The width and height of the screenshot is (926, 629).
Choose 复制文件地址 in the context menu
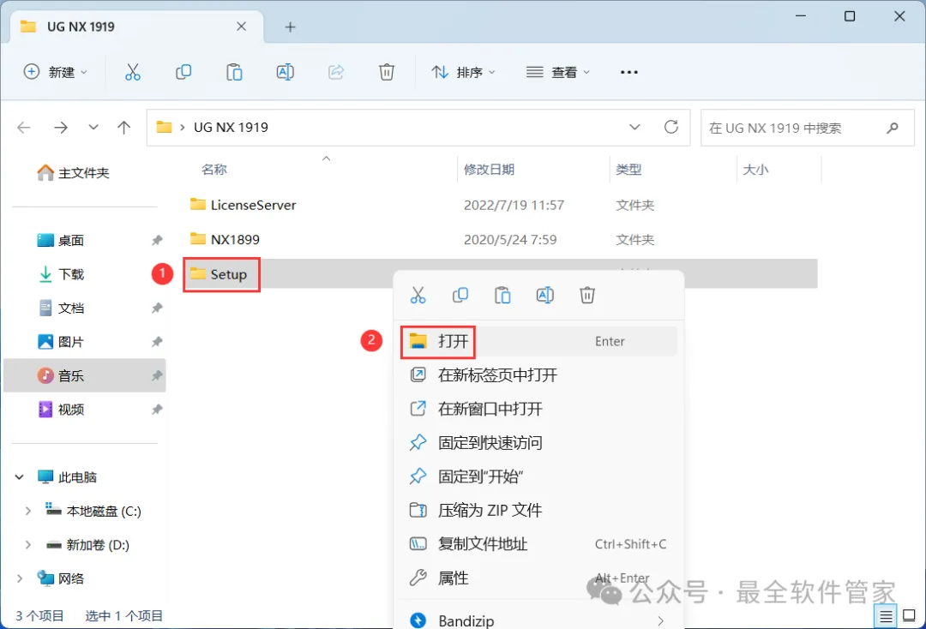538,544
